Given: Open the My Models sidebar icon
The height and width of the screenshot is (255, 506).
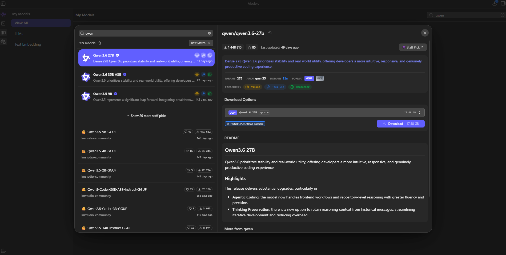Looking at the screenshot, I should pos(3,33).
